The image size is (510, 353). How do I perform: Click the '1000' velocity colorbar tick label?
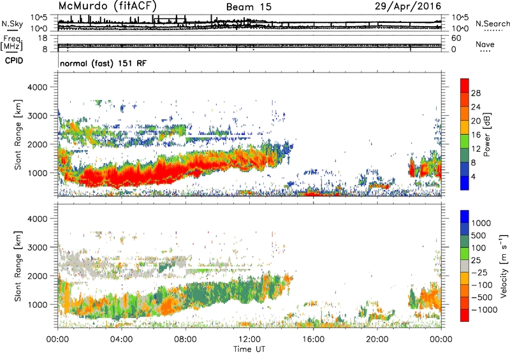point(481,223)
